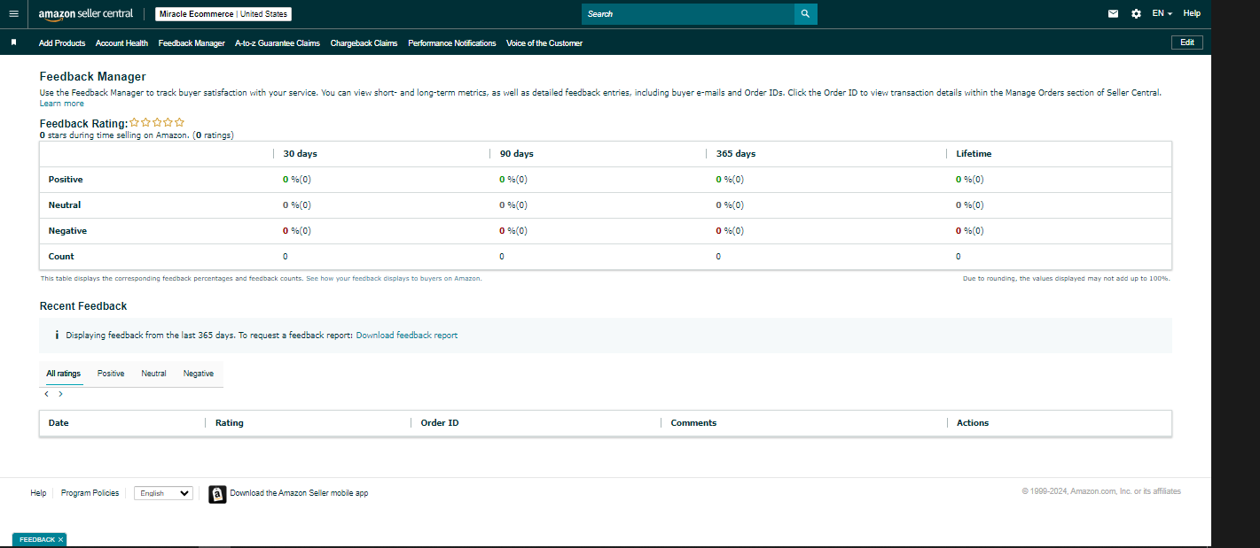The height and width of the screenshot is (548, 1260).
Task: Select the All ratings tab
Action: (64, 374)
